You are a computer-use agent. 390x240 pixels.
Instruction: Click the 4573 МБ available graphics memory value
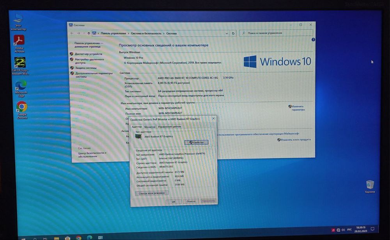[179, 172]
